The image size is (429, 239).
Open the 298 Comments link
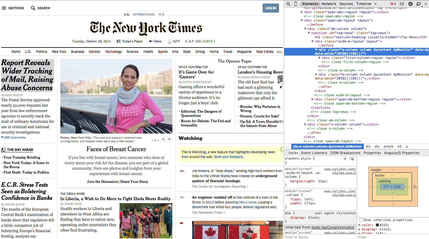click(x=15, y=138)
